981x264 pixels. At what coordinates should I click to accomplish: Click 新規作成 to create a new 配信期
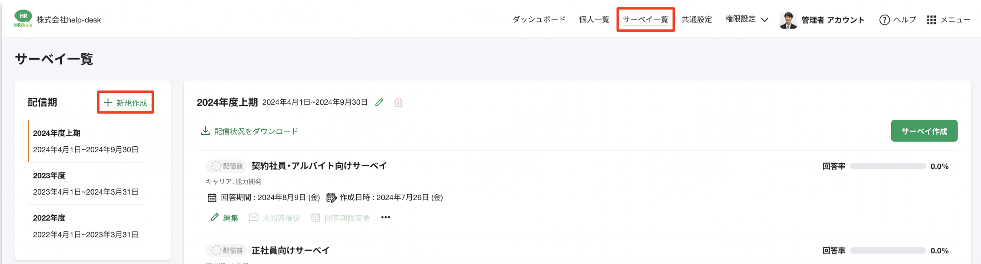click(x=126, y=102)
